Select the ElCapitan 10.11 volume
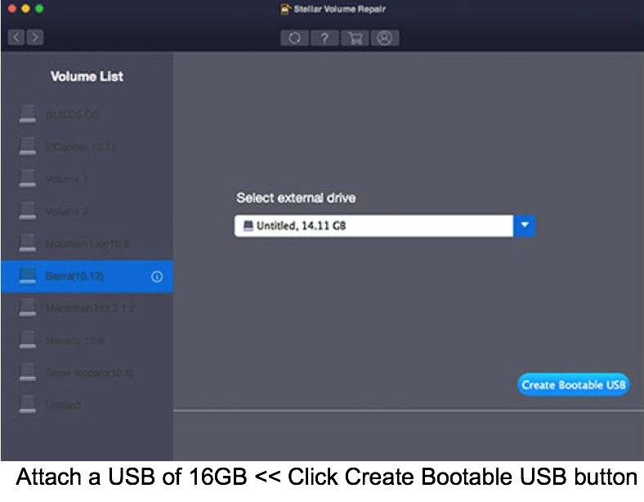644x502 pixels. pyautogui.click(x=87, y=146)
